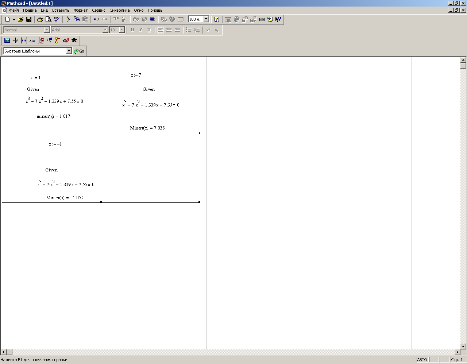Toggle superscript formatting

coord(208,30)
